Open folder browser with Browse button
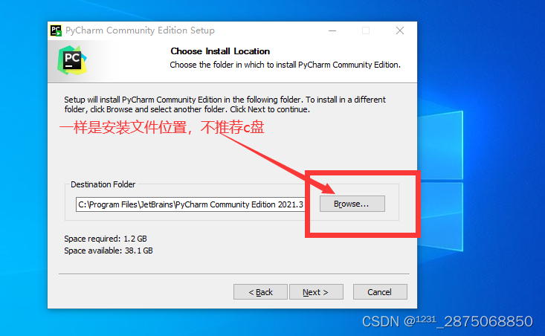The image size is (545, 336). 352,204
